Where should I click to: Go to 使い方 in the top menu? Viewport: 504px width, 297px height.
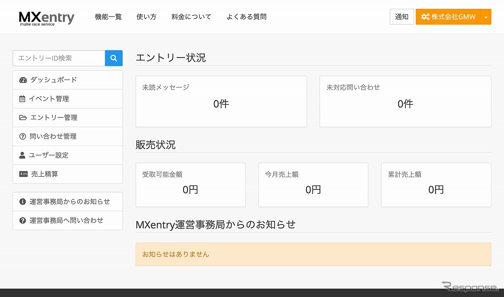146,17
